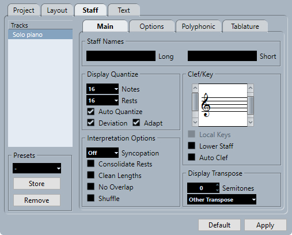
Task: Decrease Semitones with the down stepper arrow
Action: point(217,190)
